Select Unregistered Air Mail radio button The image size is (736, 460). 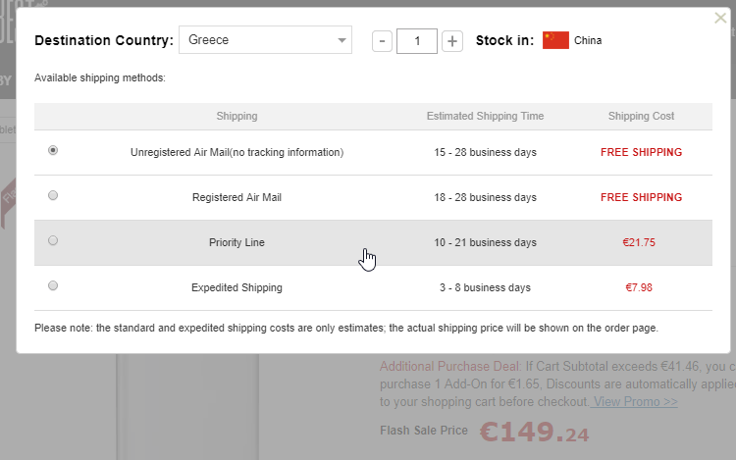[53, 151]
